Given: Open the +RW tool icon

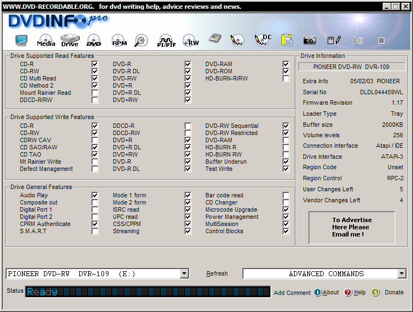Looking at the screenshot, I should 191,40.
